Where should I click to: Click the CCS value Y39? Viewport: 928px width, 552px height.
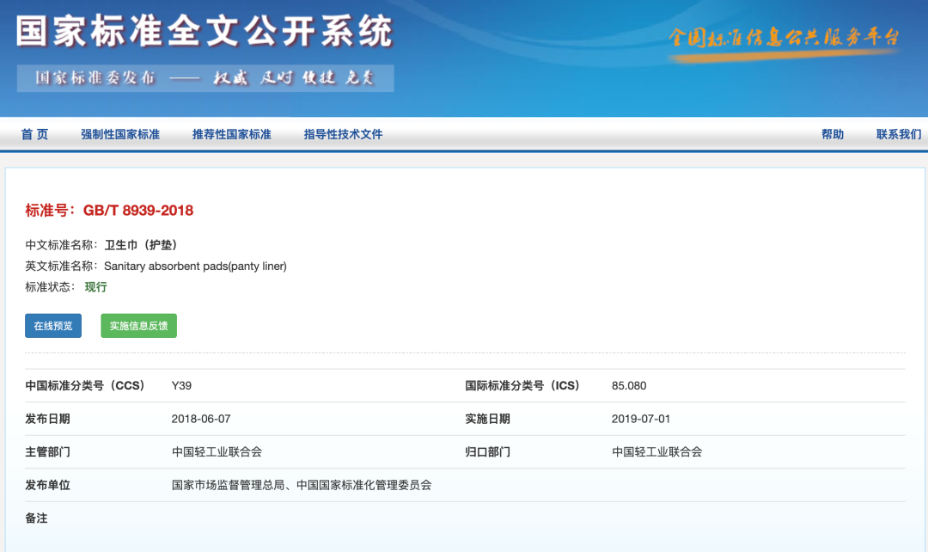point(181,385)
